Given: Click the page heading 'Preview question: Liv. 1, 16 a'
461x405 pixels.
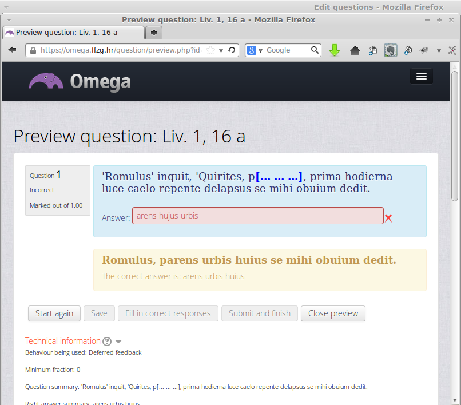Looking at the screenshot, I should pyautogui.click(x=129, y=137).
